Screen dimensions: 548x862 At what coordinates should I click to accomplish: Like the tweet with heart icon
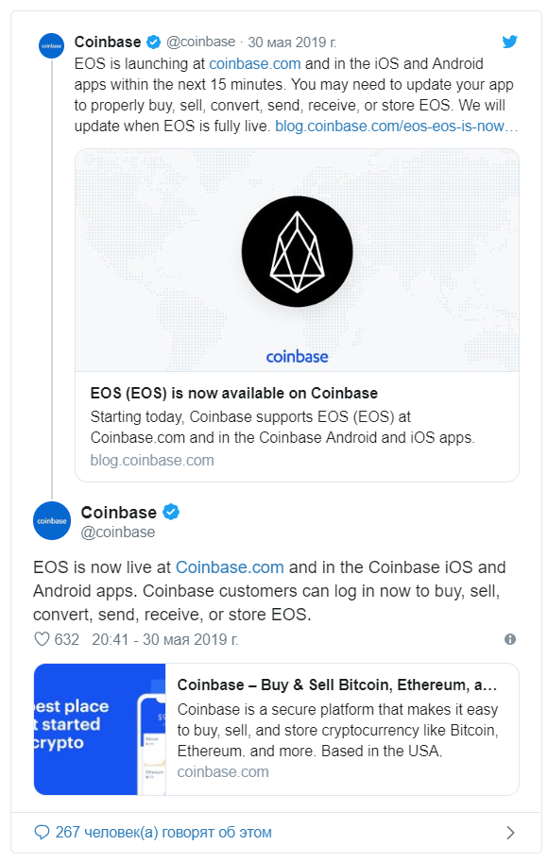(x=42, y=639)
